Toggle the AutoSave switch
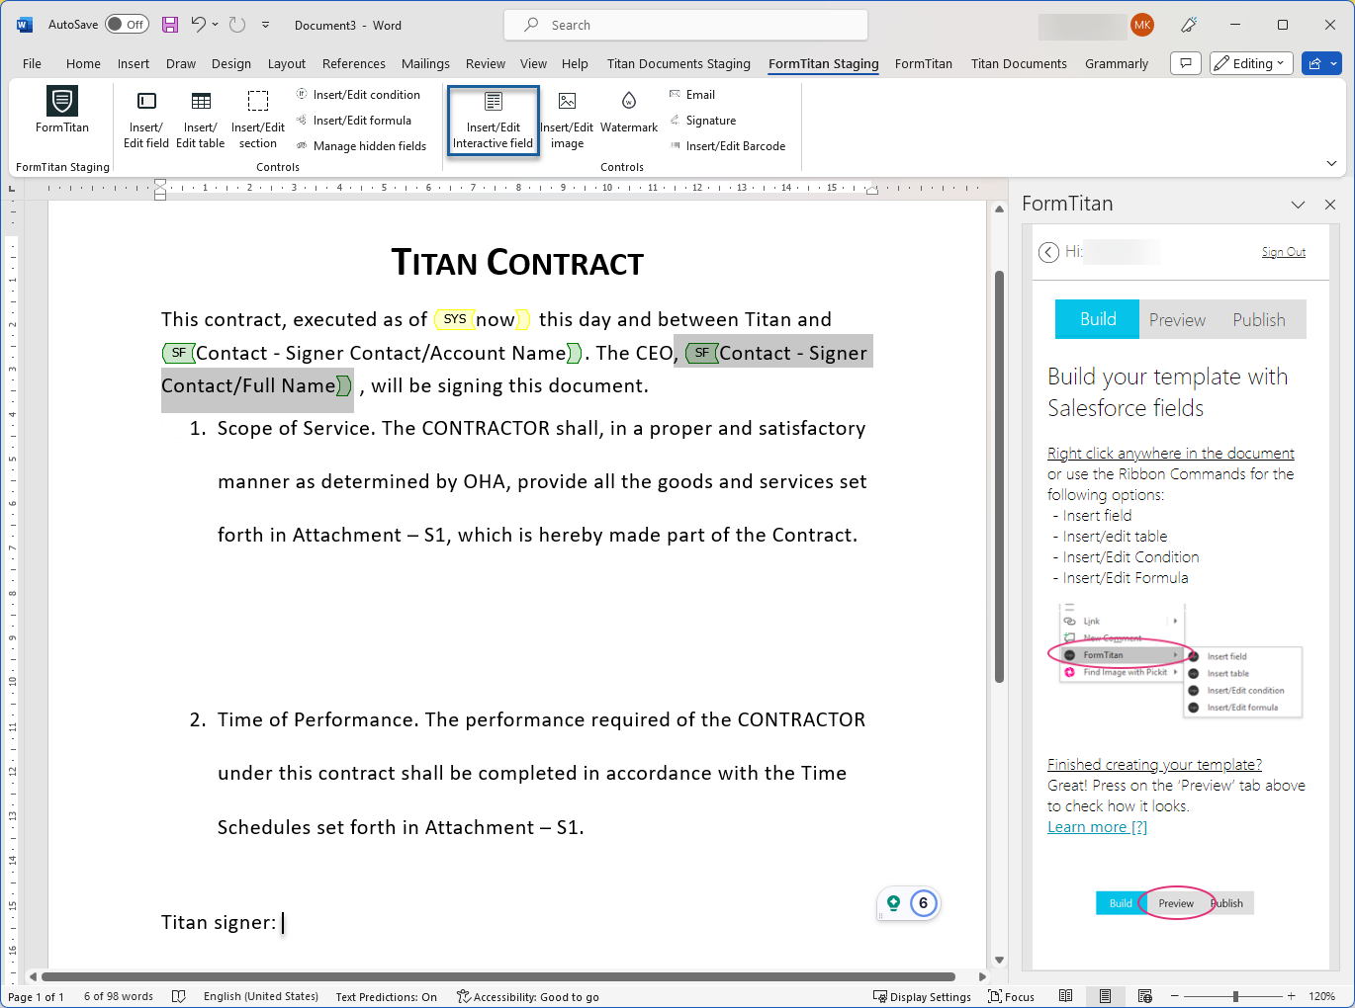This screenshot has width=1355, height=1008. 128,25
